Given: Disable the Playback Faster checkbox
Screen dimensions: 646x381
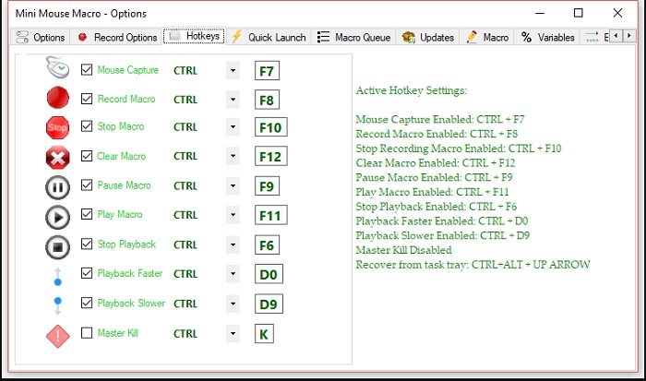Looking at the screenshot, I should 87,274.
